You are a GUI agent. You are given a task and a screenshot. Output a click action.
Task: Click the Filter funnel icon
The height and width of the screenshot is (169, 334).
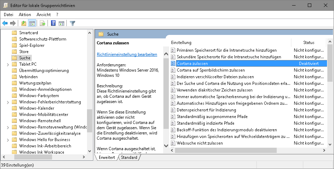[x=72, y=23]
